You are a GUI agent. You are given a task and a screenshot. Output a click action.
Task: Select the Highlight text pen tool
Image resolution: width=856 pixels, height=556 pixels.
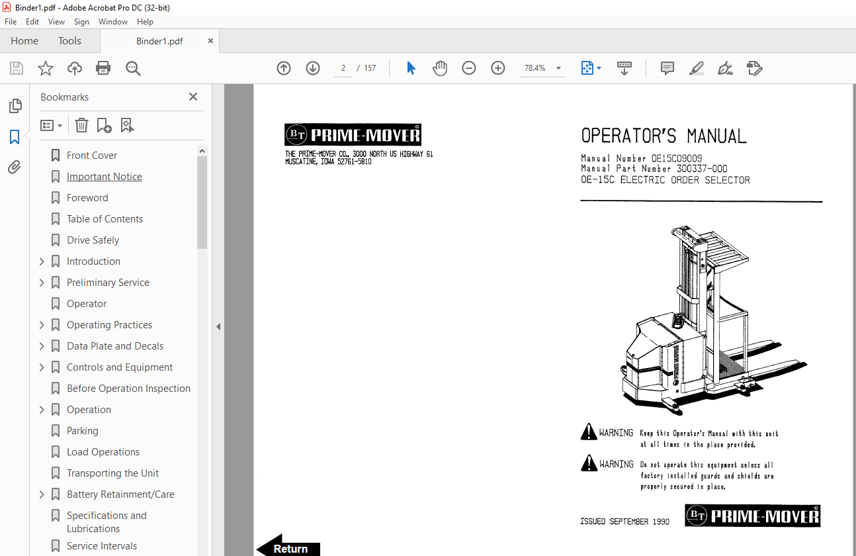coord(696,68)
